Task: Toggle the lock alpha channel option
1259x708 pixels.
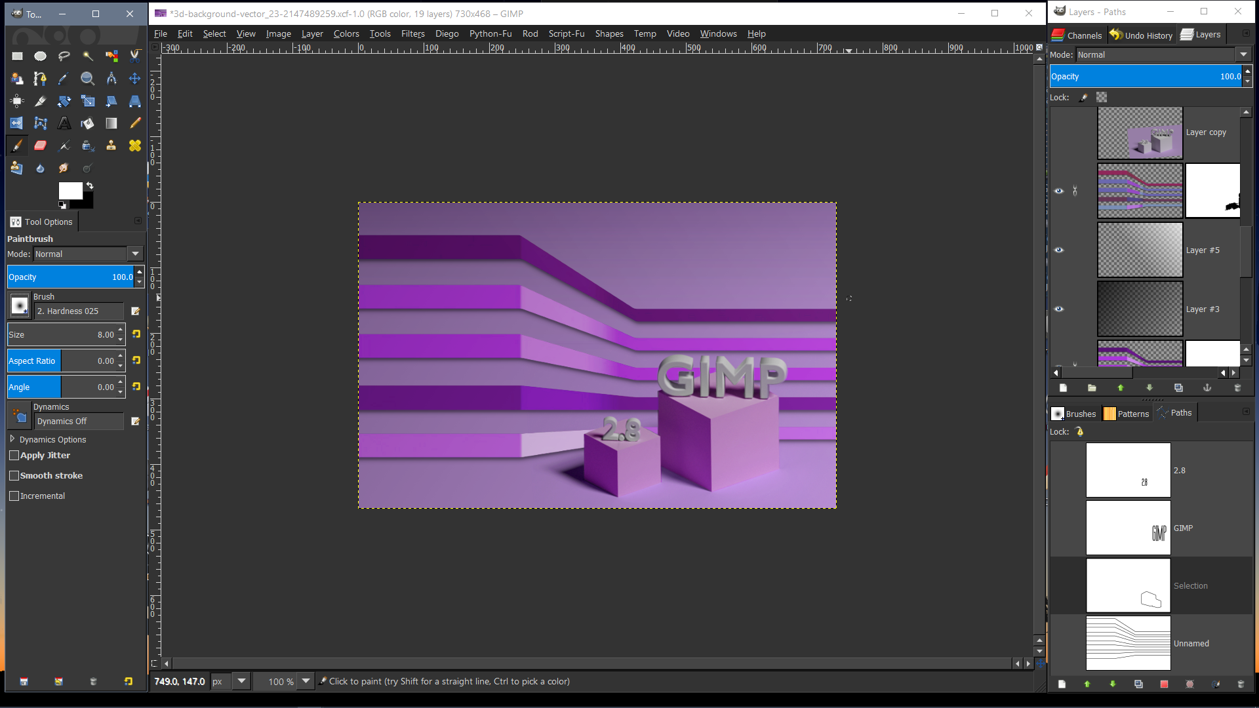Action: pos(1102,98)
